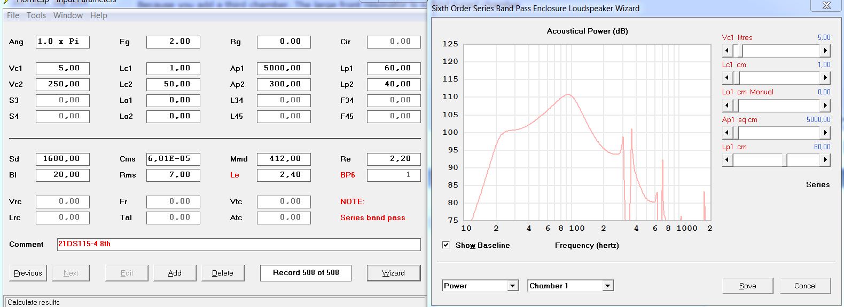844x307 pixels.
Task: Open the Power chart type dropdown
Action: click(513, 286)
